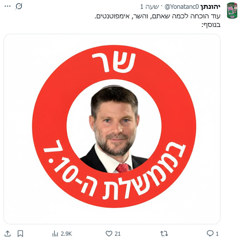Click the 2.9K views count
Viewport: 245px width, 241px height.
[x=66, y=234]
